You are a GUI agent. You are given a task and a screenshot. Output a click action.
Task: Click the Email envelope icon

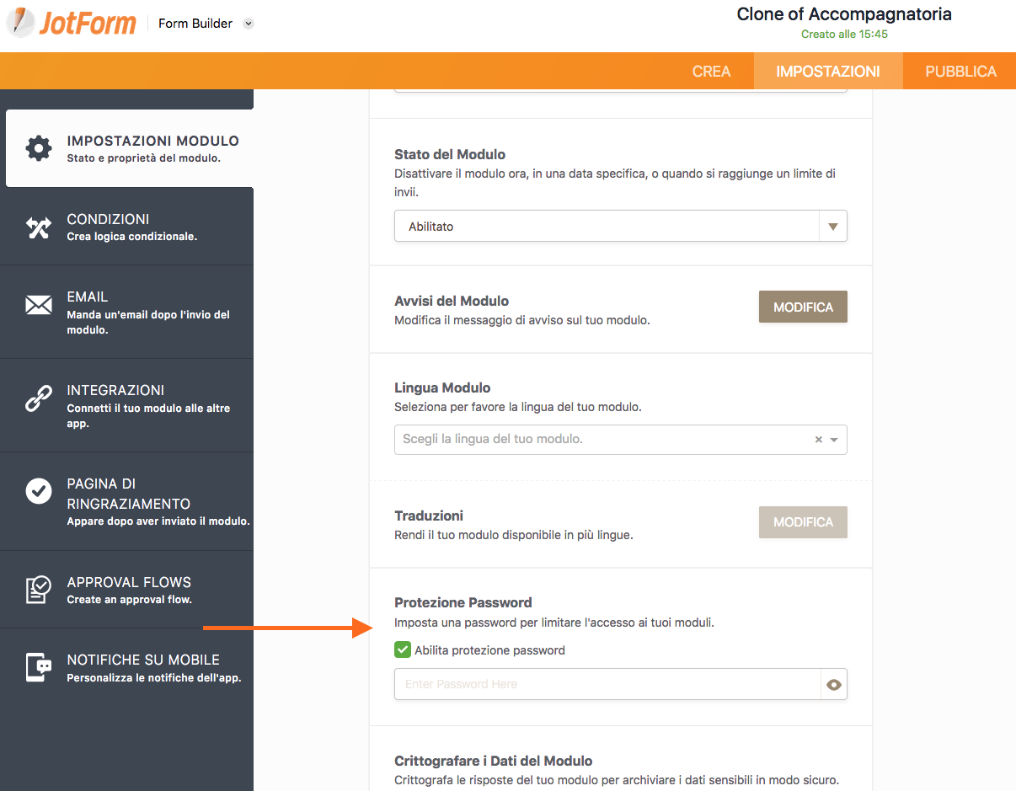point(39,305)
